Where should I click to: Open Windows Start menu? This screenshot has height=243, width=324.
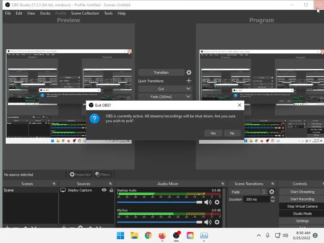point(120,235)
